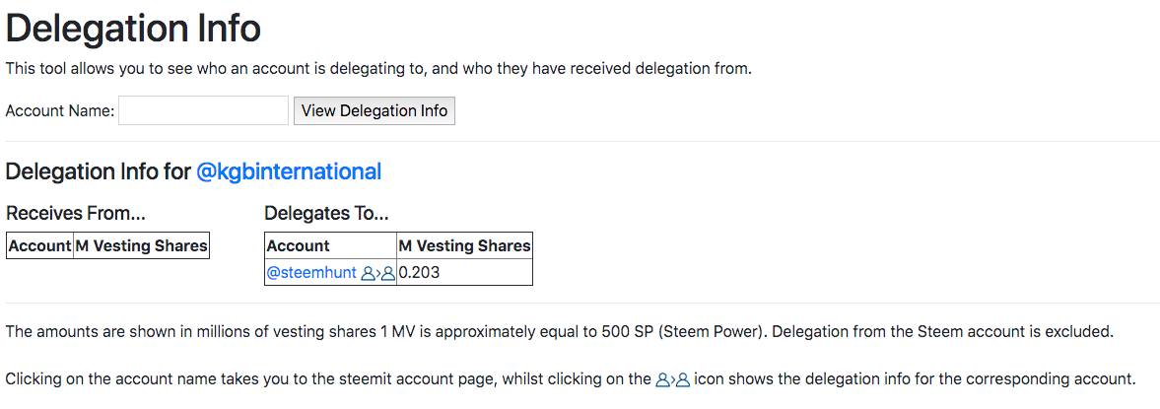Open the @steemhunt account page link
1160x409 pixels.
point(311,273)
